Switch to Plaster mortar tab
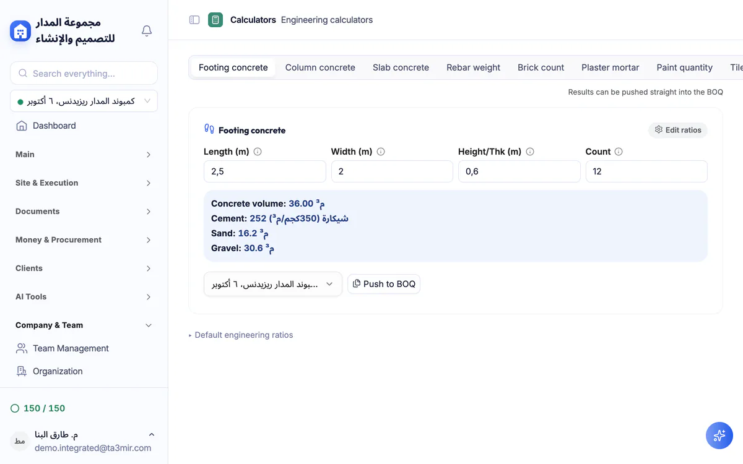This screenshot has width=743, height=464. point(610,67)
